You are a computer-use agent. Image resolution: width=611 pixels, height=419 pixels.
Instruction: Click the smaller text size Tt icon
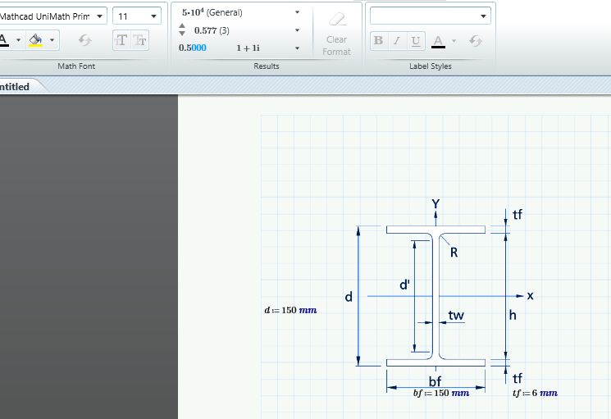coord(139,40)
